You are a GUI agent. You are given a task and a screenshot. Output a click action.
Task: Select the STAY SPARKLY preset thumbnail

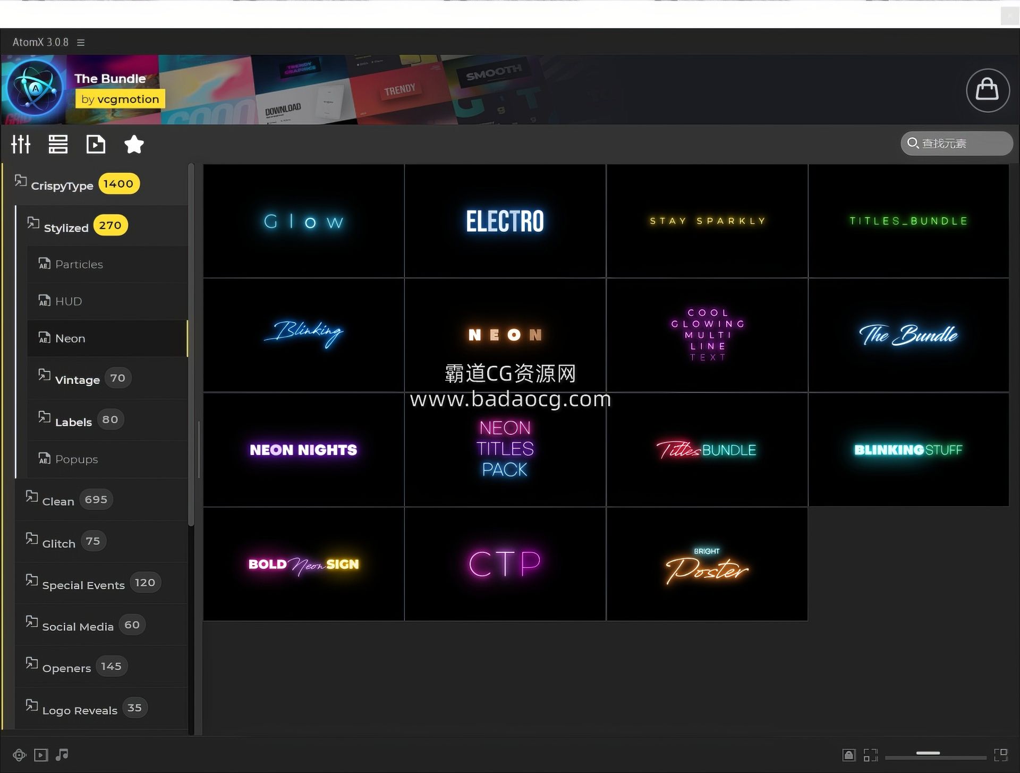(x=707, y=221)
